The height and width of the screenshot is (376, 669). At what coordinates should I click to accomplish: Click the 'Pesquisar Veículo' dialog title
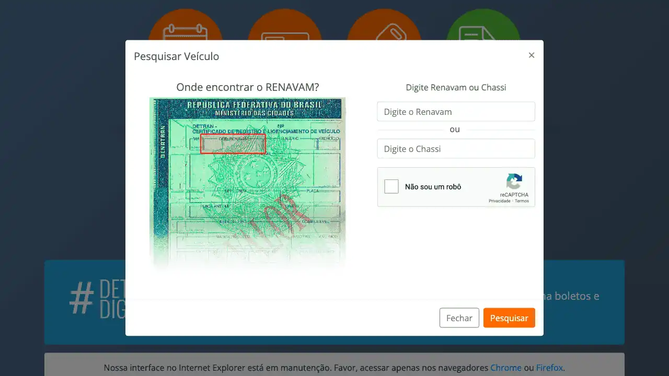(x=177, y=56)
